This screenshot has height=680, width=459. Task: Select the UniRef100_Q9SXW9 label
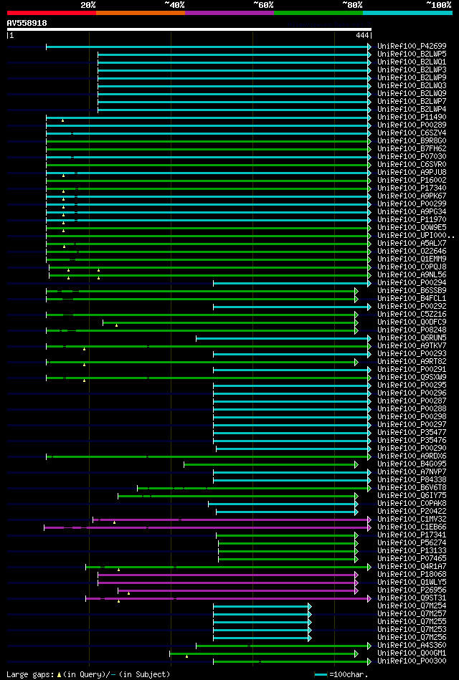click(412, 378)
